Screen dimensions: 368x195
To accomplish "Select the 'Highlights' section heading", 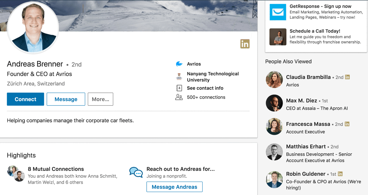I will point(21,155).
